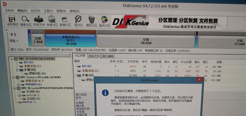Click the Backup Partition (备份分区) toolbar icon
The width and height of the screenshot is (246, 116).
click(x=105, y=21)
